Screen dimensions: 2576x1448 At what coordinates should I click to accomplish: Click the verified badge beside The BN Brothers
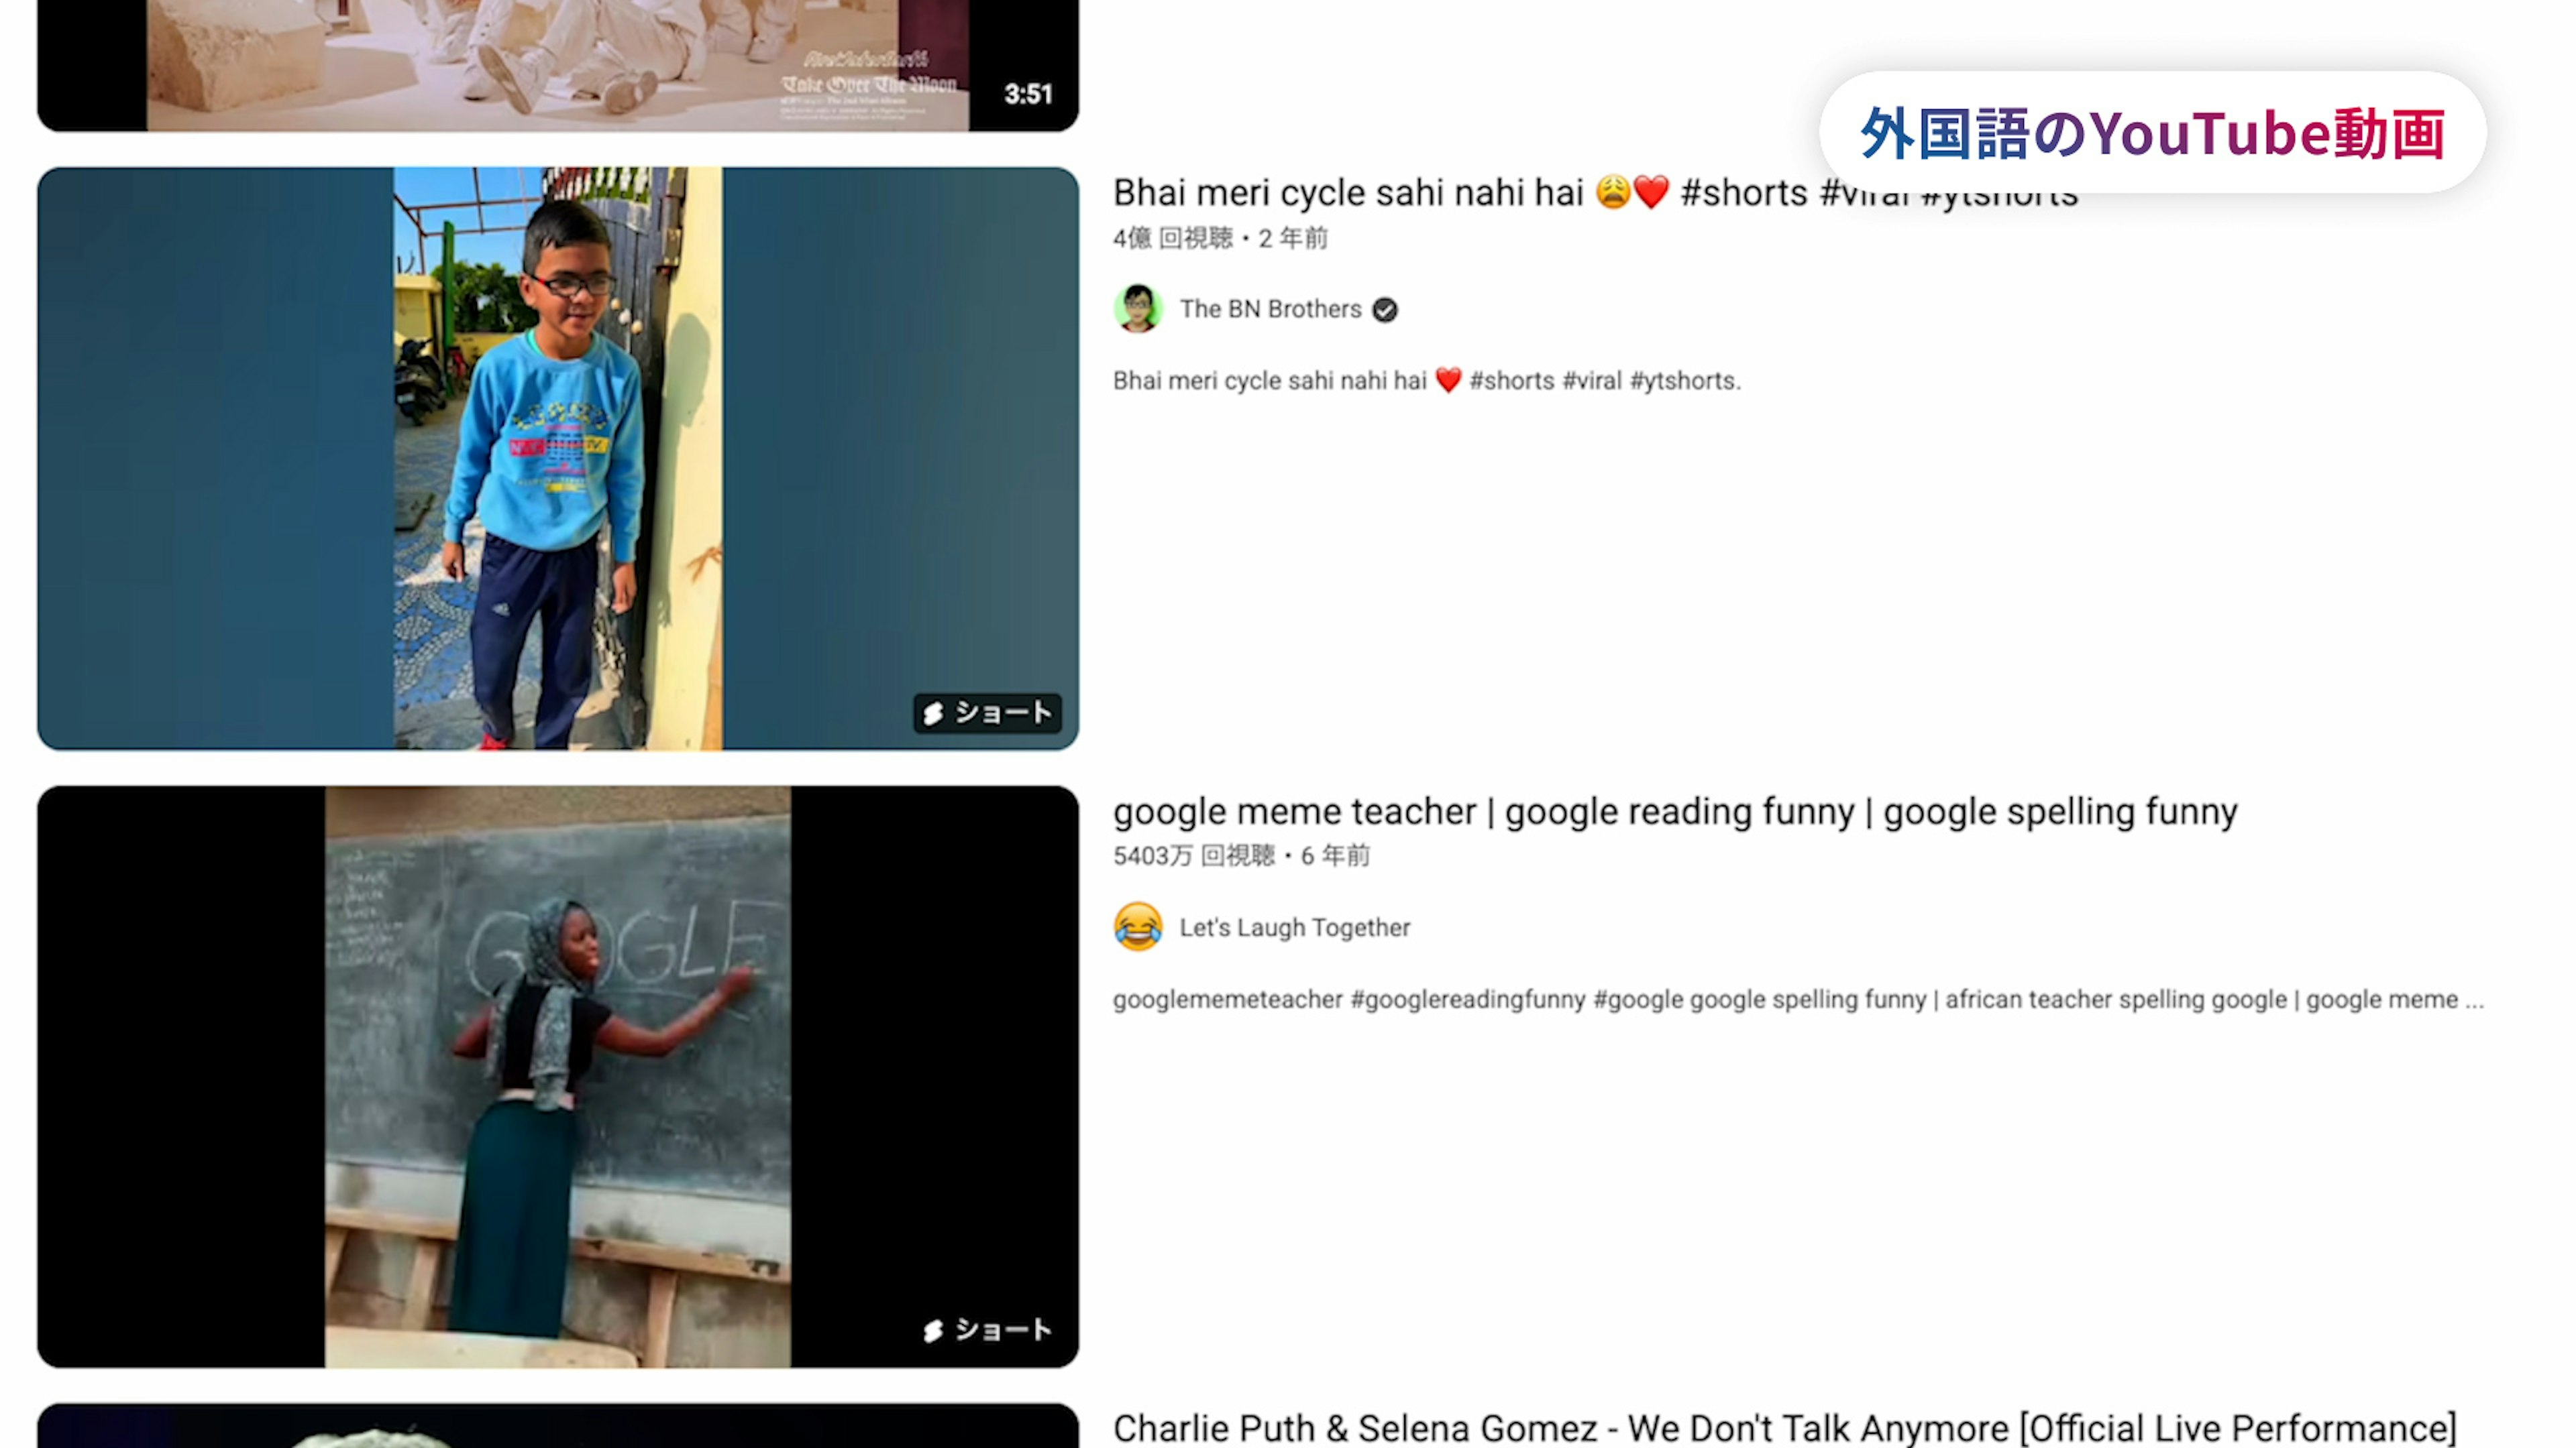point(1385,310)
